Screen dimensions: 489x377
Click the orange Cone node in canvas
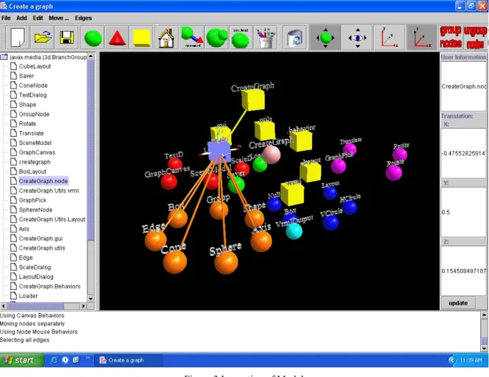coord(175,262)
